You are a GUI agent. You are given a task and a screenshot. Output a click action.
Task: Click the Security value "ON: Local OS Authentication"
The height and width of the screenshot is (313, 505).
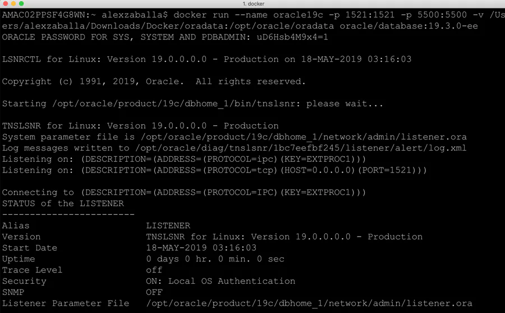click(221, 281)
